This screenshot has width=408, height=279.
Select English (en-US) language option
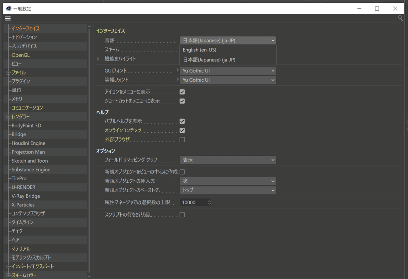pos(228,50)
